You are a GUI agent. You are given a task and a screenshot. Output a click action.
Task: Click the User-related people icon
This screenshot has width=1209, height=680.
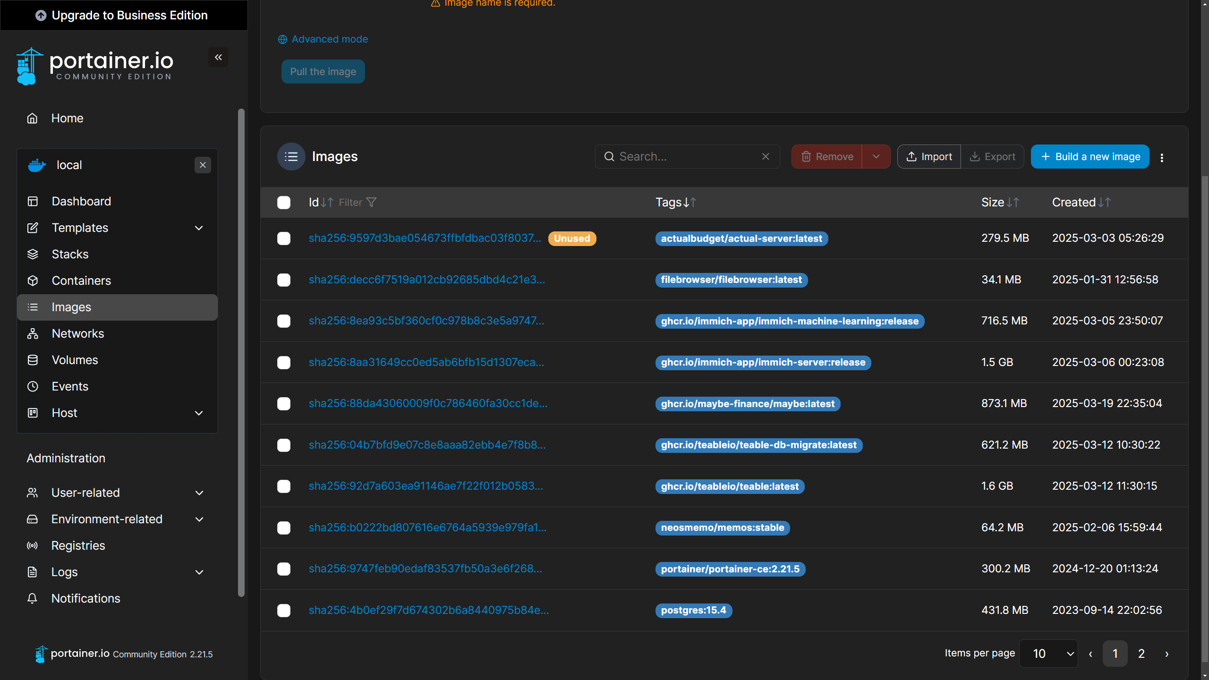pos(32,493)
